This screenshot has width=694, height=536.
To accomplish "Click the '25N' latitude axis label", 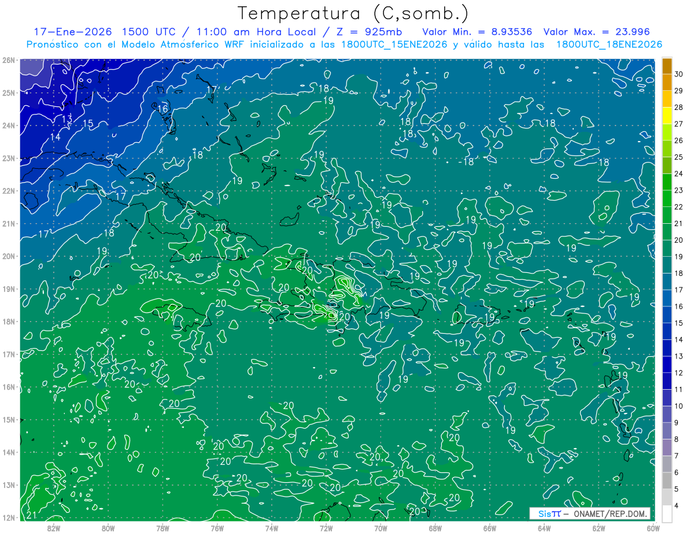I will pos(9,93).
